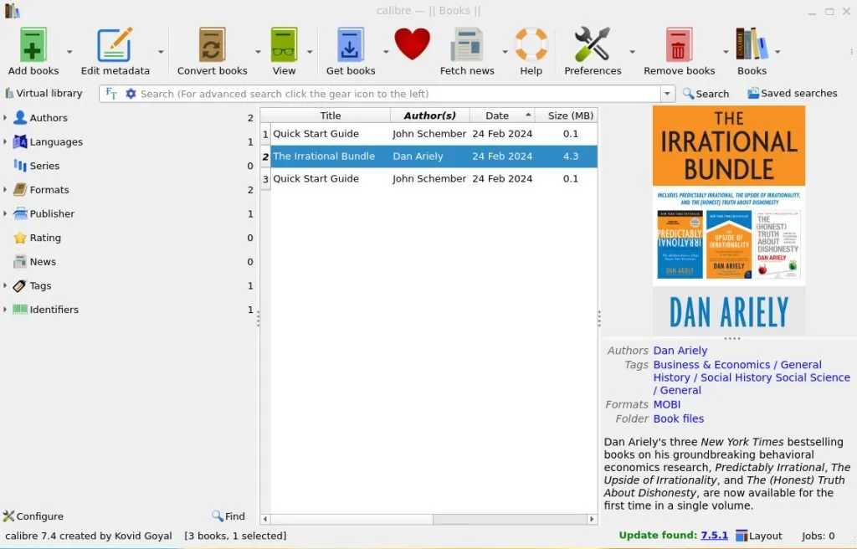The width and height of the screenshot is (857, 549).
Task: Click the Authors category icon
Action: pos(20,117)
